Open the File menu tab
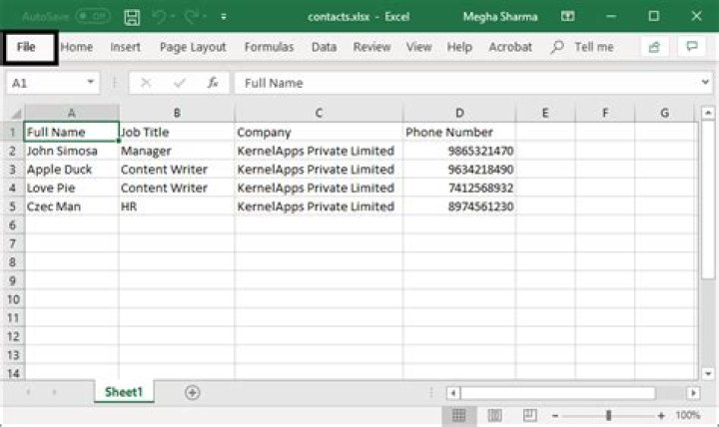 click(27, 47)
